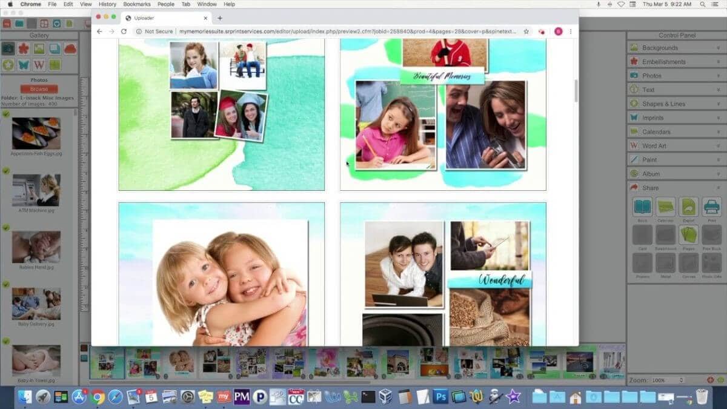727x409 pixels.
Task: Select the blue butterfly imprints gallery icon
Action: click(x=24, y=65)
